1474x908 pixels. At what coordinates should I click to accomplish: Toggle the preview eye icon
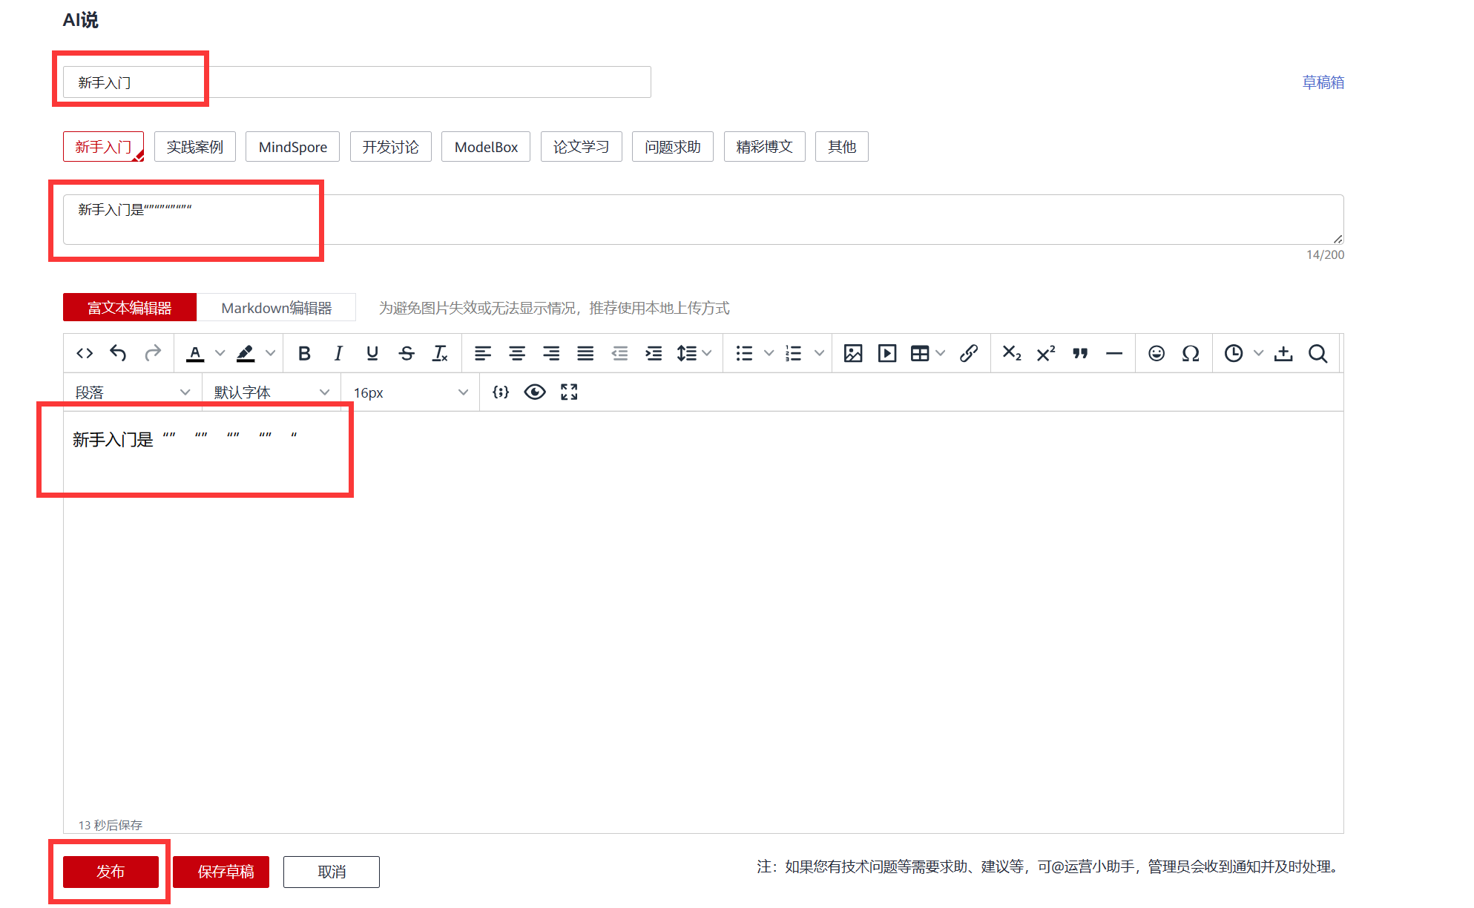tap(535, 392)
